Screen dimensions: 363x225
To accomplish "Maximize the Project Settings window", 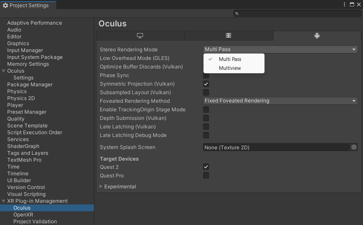I will point(352,4).
